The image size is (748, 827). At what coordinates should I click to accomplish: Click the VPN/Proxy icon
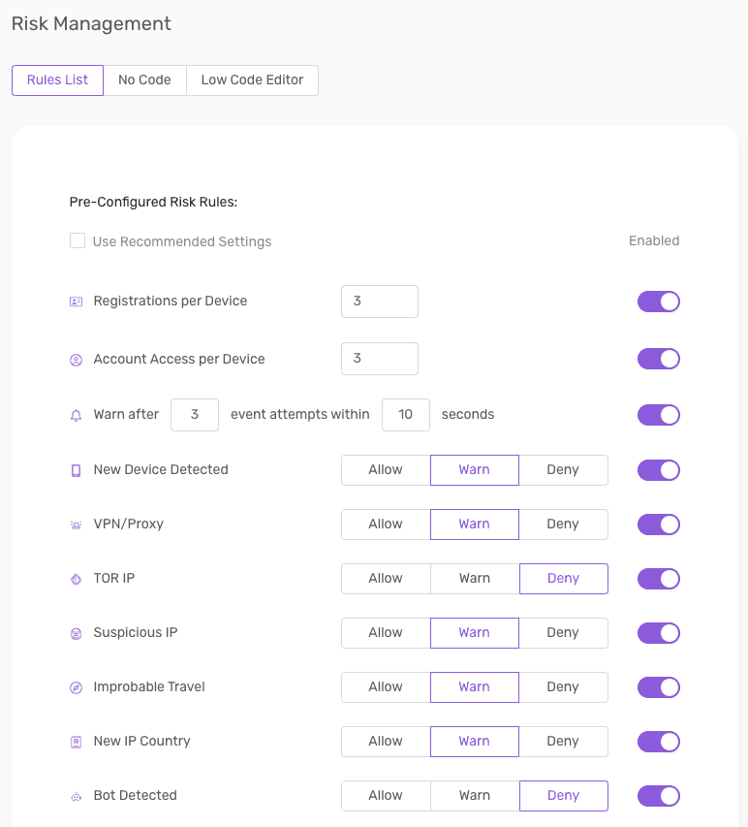point(76,525)
